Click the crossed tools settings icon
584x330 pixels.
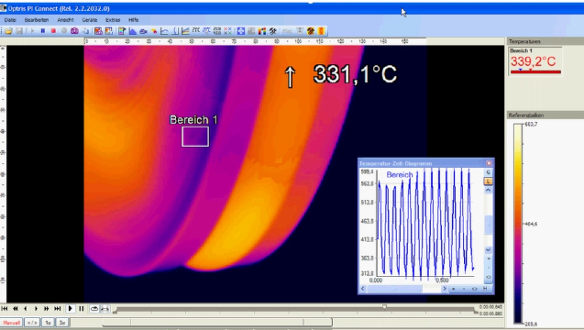tap(273, 31)
